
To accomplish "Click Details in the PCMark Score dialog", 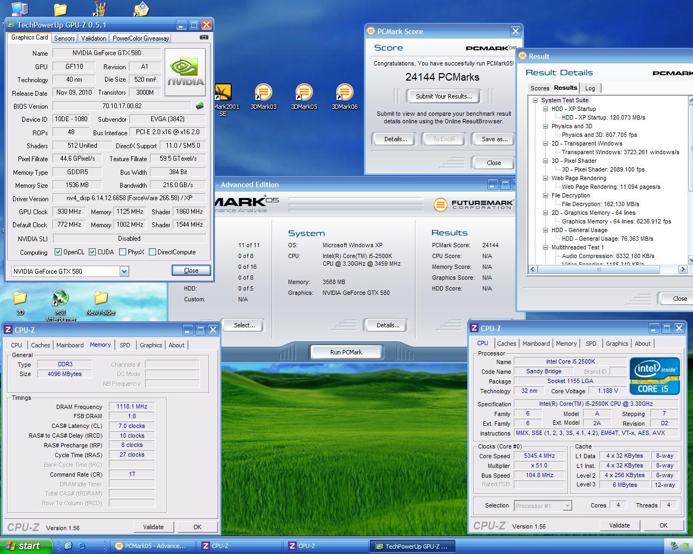I will tap(395, 139).
